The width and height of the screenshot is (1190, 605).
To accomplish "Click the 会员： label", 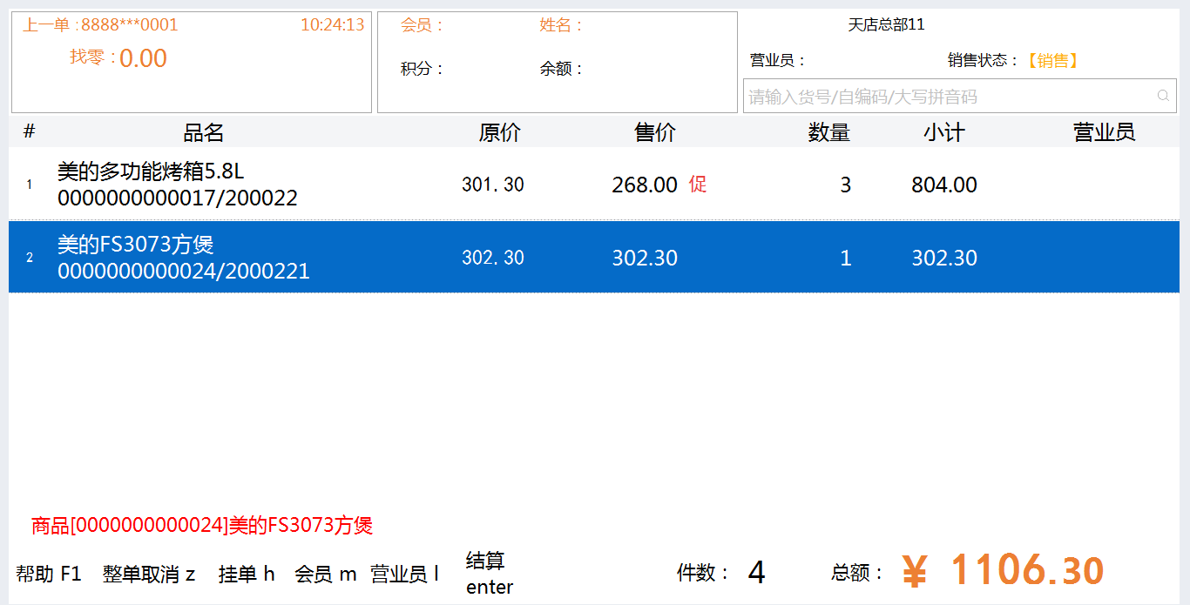I will point(423,25).
